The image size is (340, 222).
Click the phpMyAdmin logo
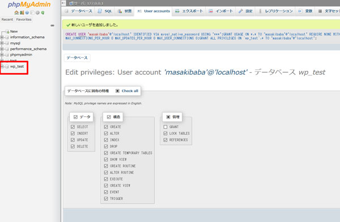[29, 5]
